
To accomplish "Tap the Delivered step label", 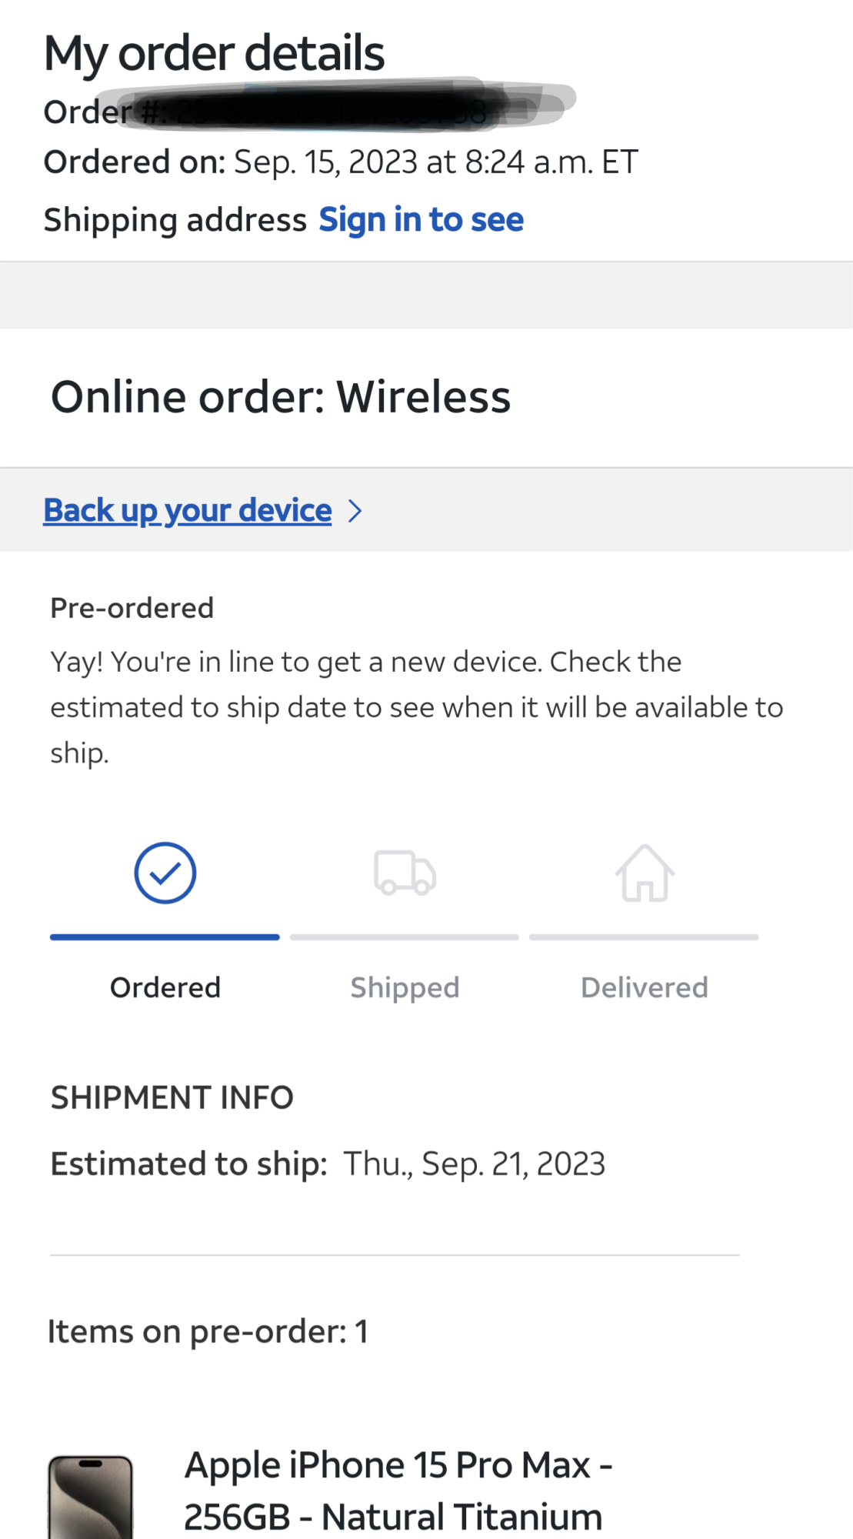I will tap(645, 987).
